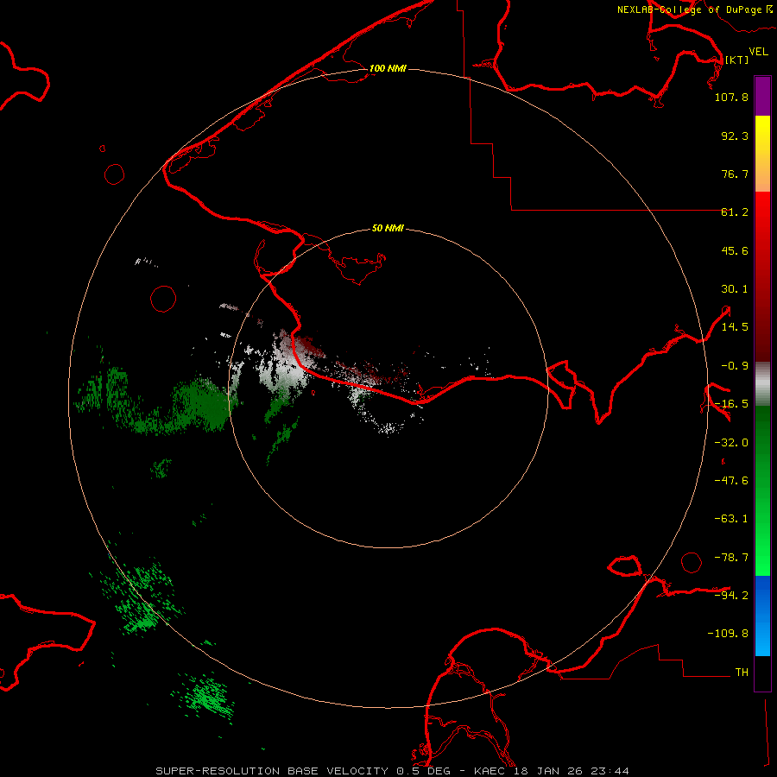Pick the gray segment of the velocity scale
Viewport: 777px width, 777px height.
pyautogui.click(x=762, y=384)
